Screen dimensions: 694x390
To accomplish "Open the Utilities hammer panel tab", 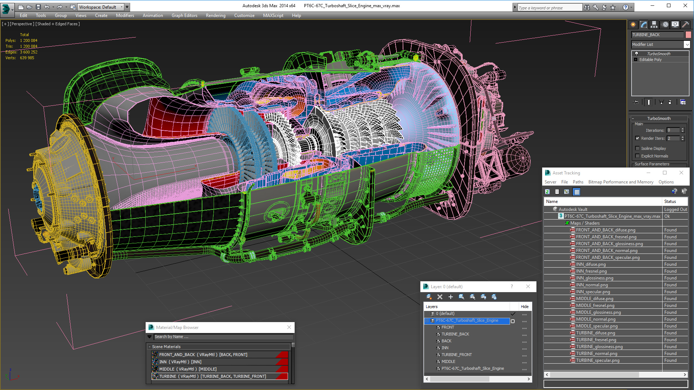I will point(685,25).
